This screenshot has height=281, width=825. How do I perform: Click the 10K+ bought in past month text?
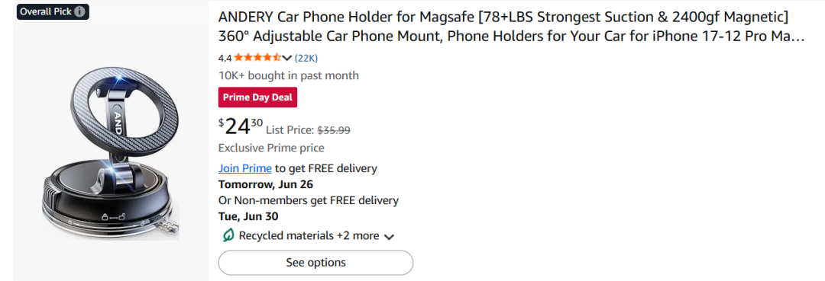(288, 75)
